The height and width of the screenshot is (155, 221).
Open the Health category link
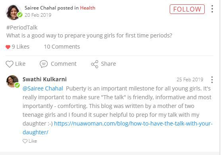(87, 8)
